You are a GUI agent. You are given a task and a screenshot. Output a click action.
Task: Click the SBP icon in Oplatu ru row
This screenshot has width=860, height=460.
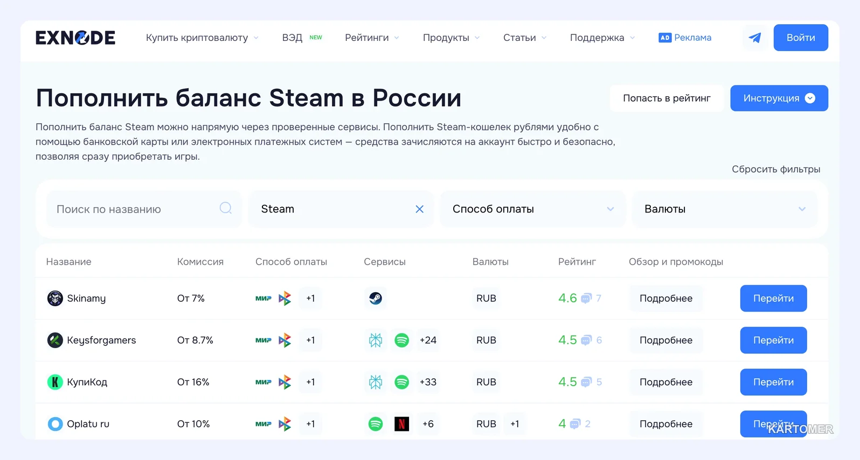click(285, 424)
